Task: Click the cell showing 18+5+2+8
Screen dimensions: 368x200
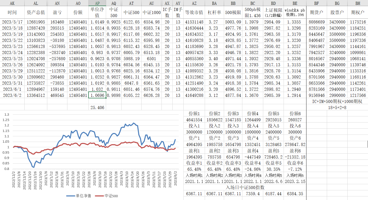Action: 337,108
